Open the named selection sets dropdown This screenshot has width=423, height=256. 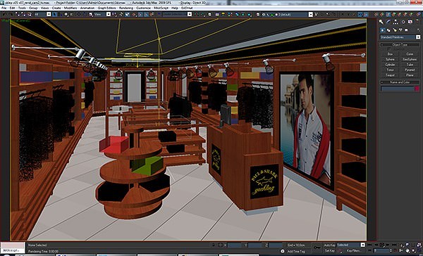coord(177,14)
